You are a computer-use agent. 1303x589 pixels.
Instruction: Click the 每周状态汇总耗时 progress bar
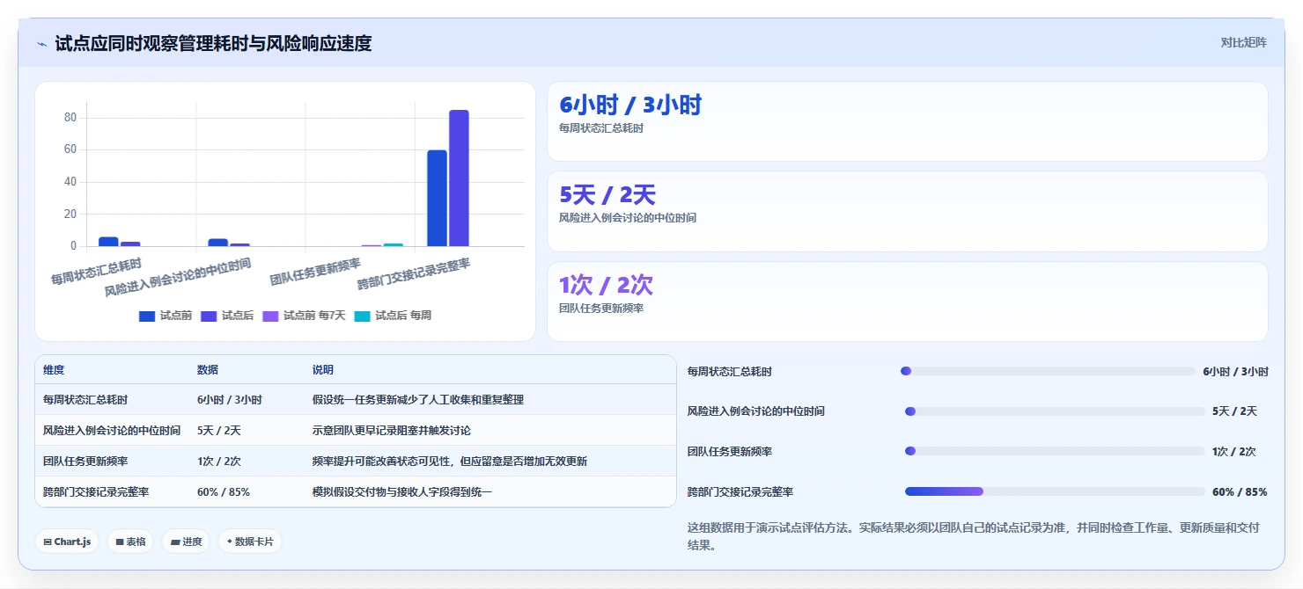coord(1048,371)
